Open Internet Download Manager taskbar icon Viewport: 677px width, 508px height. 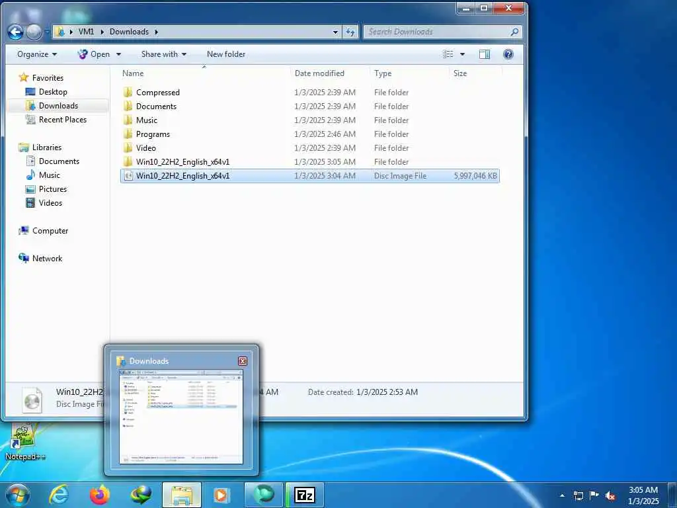point(141,495)
